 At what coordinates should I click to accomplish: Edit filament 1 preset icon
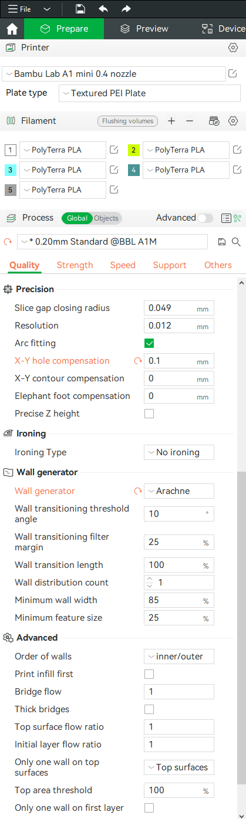tap(114, 150)
